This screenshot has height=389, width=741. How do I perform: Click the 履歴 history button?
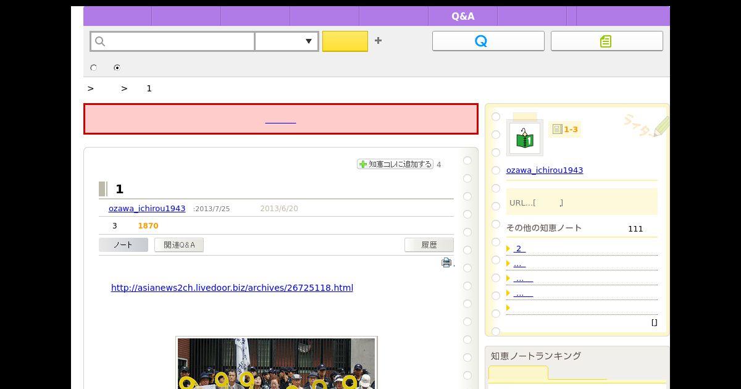pyautogui.click(x=429, y=245)
